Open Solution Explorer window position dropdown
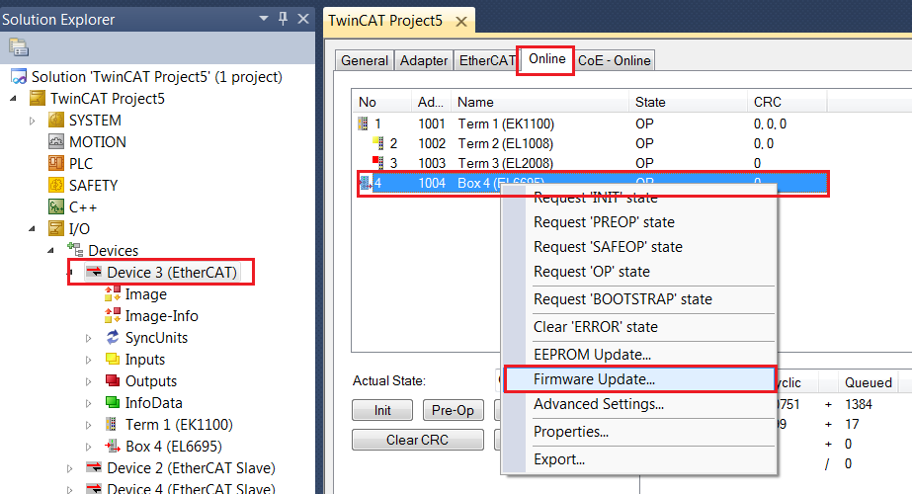912x494 pixels. pos(264,19)
